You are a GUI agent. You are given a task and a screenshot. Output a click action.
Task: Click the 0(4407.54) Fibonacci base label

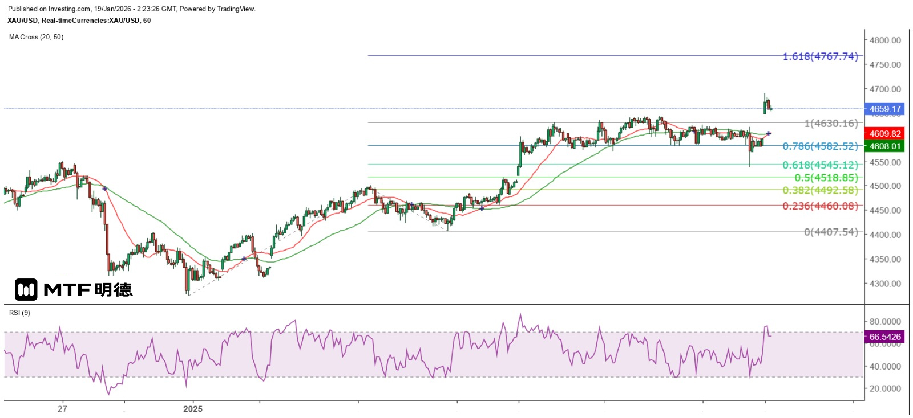[831, 232]
